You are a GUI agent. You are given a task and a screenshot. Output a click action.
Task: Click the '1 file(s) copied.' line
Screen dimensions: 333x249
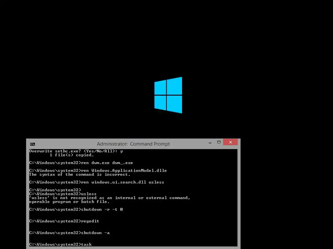(72, 155)
